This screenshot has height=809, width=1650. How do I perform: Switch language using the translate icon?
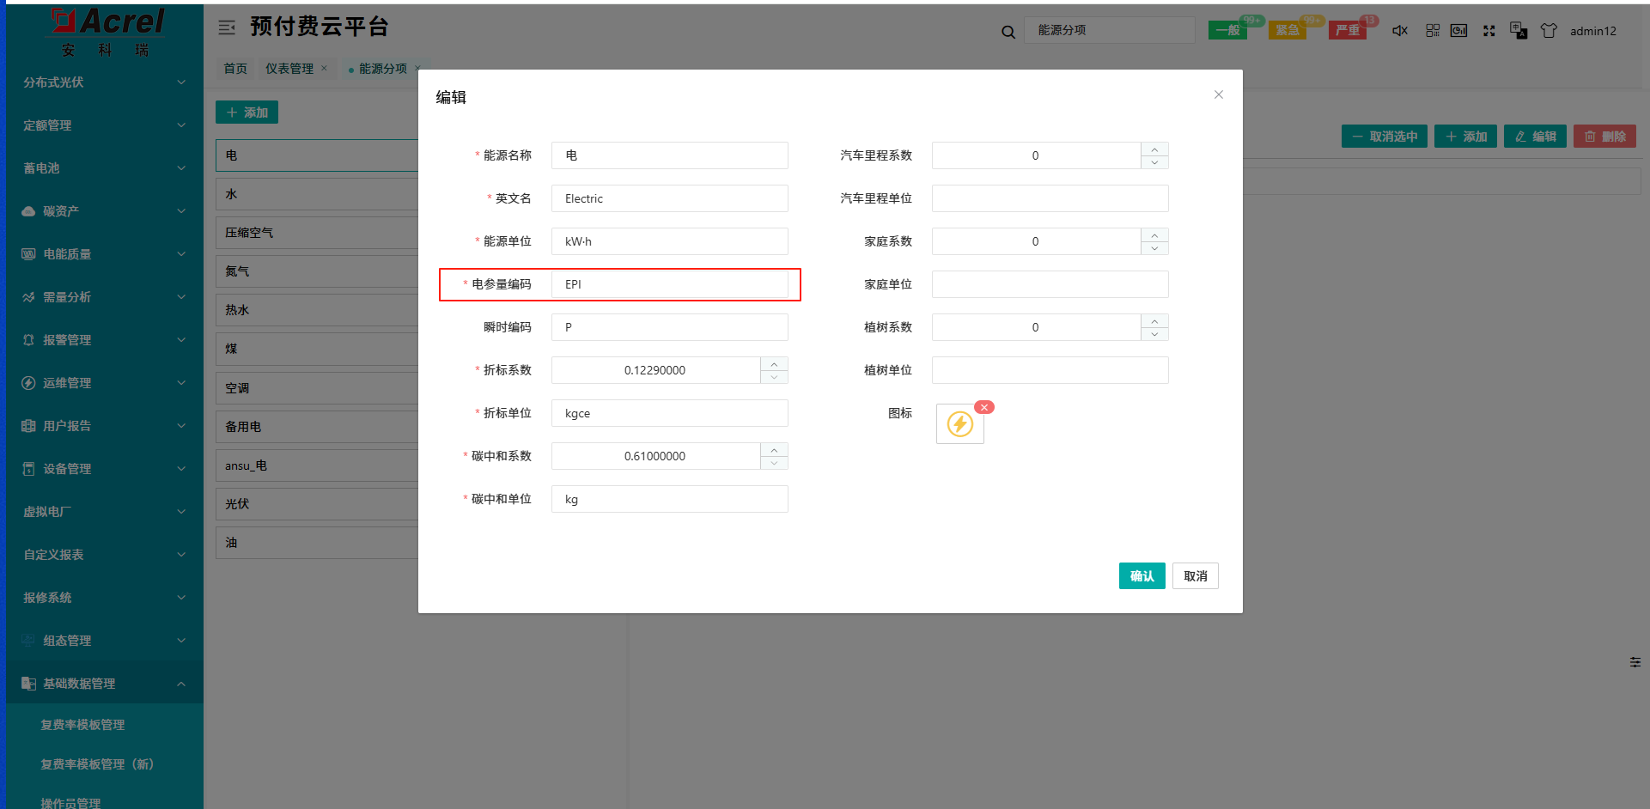1518,31
